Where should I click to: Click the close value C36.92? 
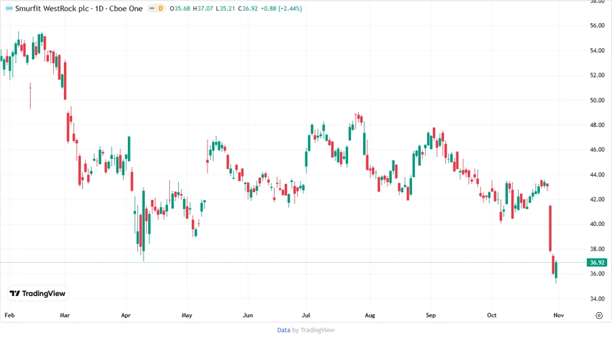248,8
